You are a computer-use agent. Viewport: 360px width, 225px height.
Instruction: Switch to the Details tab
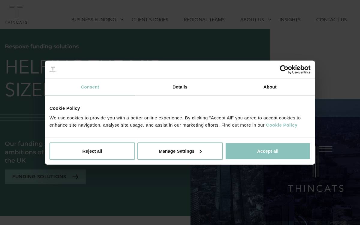[x=180, y=87]
